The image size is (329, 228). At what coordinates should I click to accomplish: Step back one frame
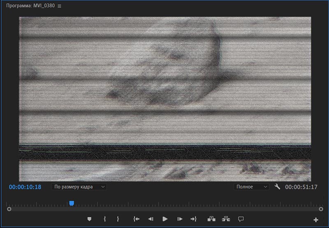click(x=151, y=219)
